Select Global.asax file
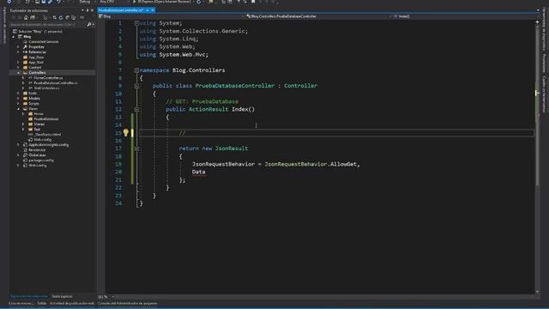Image resolution: width=549 pixels, height=309 pixels. point(37,154)
